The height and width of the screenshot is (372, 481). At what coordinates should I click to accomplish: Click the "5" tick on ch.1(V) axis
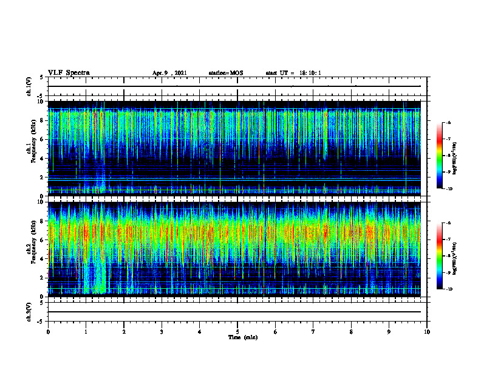(x=43, y=77)
